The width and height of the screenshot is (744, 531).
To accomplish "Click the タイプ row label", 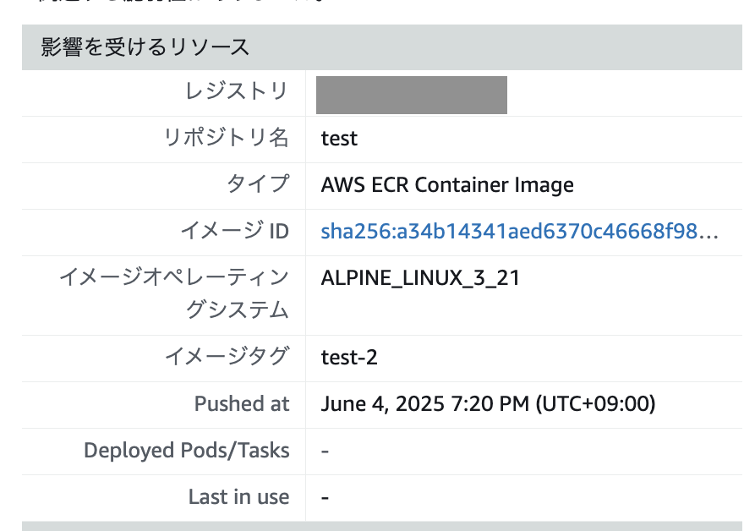I will point(258,184).
